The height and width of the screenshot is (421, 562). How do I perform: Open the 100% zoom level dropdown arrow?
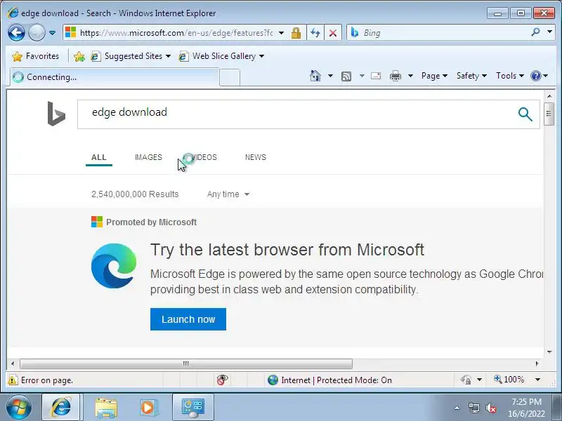point(537,380)
